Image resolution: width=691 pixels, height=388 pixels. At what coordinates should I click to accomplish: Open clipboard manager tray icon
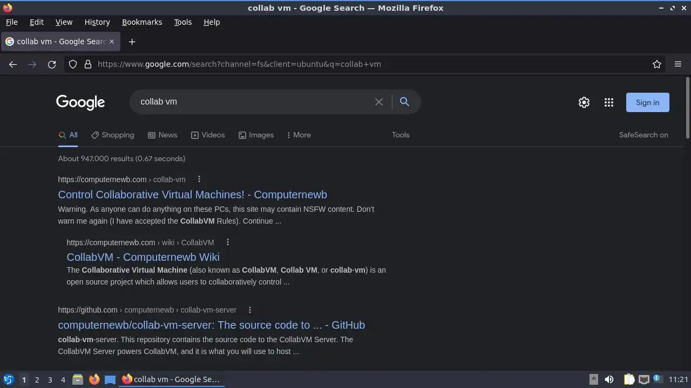629,379
